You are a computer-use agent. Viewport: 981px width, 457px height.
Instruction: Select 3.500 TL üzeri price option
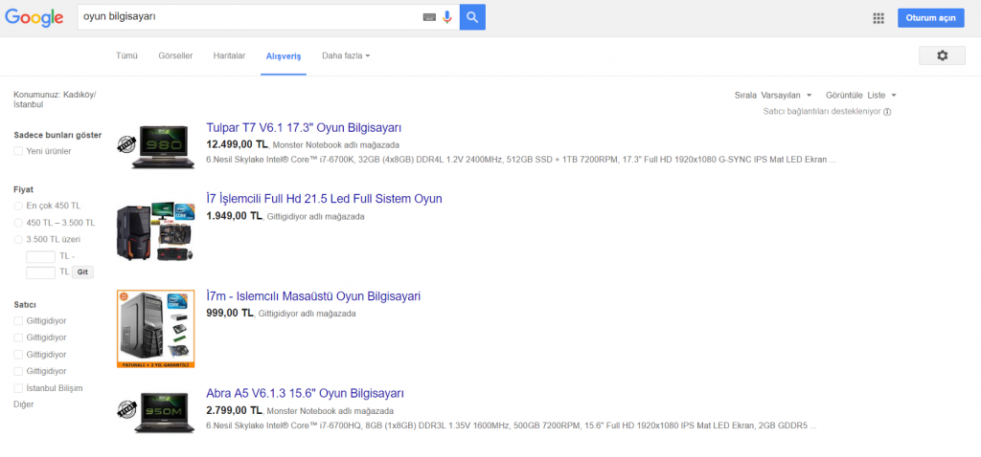[x=18, y=240]
